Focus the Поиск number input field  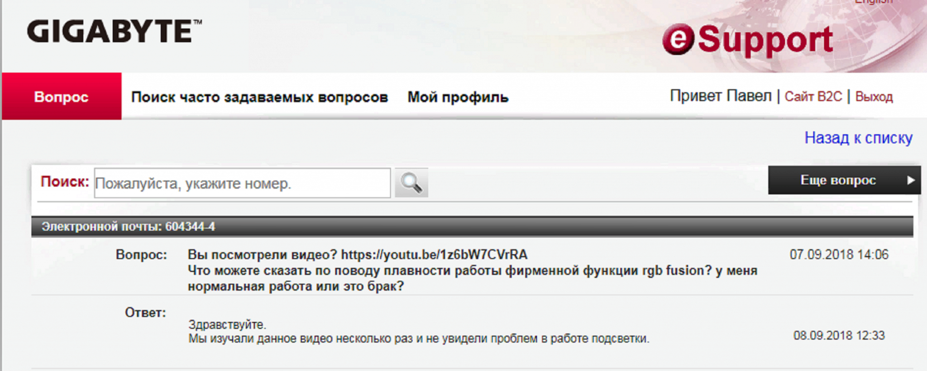[242, 183]
